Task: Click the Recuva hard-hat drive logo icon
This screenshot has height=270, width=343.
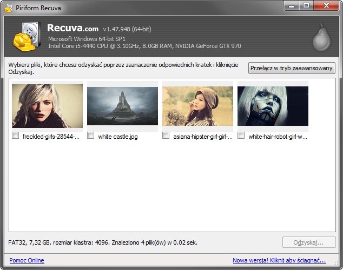Action: click(27, 37)
